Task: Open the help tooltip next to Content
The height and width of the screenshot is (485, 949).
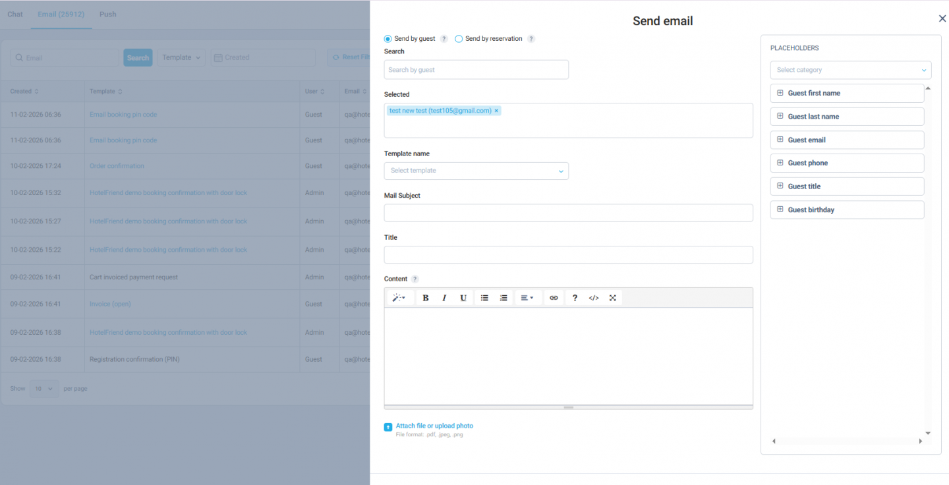Action: pos(415,279)
